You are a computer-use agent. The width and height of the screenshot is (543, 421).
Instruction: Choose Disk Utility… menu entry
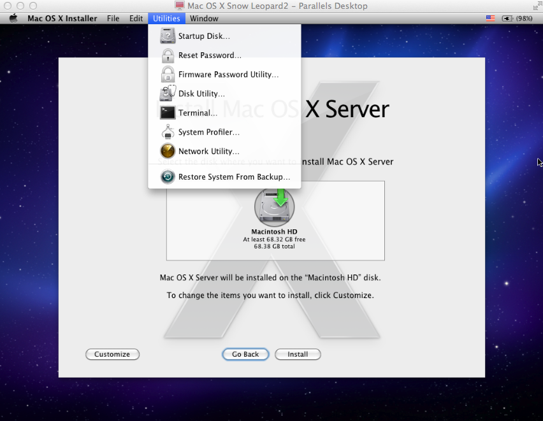tap(224, 94)
